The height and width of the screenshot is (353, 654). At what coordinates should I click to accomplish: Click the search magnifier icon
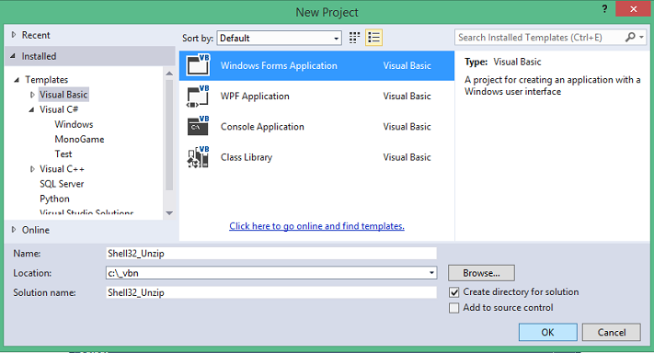point(630,38)
